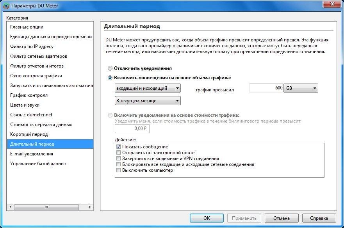The height and width of the screenshot is (228, 344).
Task: Open Окно контроля трафика settings
Action: point(50,76)
